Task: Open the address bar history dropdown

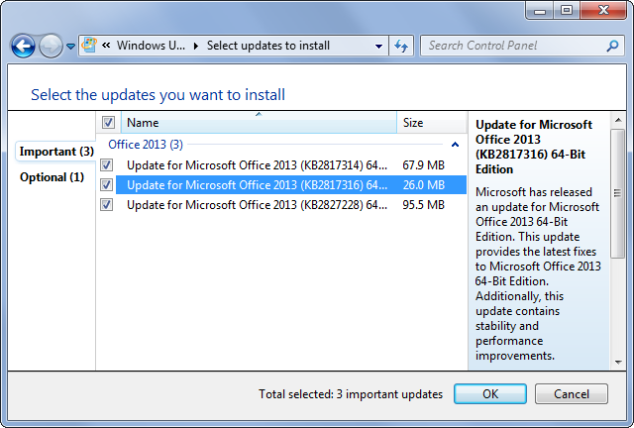Action: point(379,46)
